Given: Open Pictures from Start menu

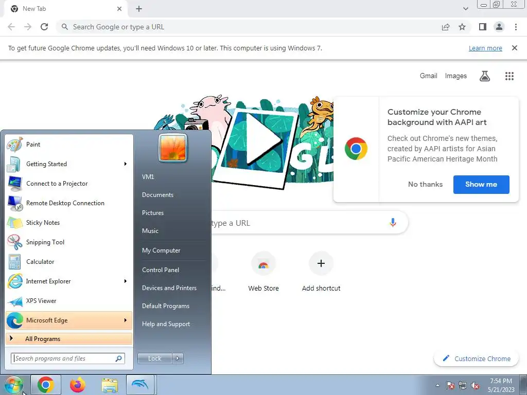Looking at the screenshot, I should (152, 213).
